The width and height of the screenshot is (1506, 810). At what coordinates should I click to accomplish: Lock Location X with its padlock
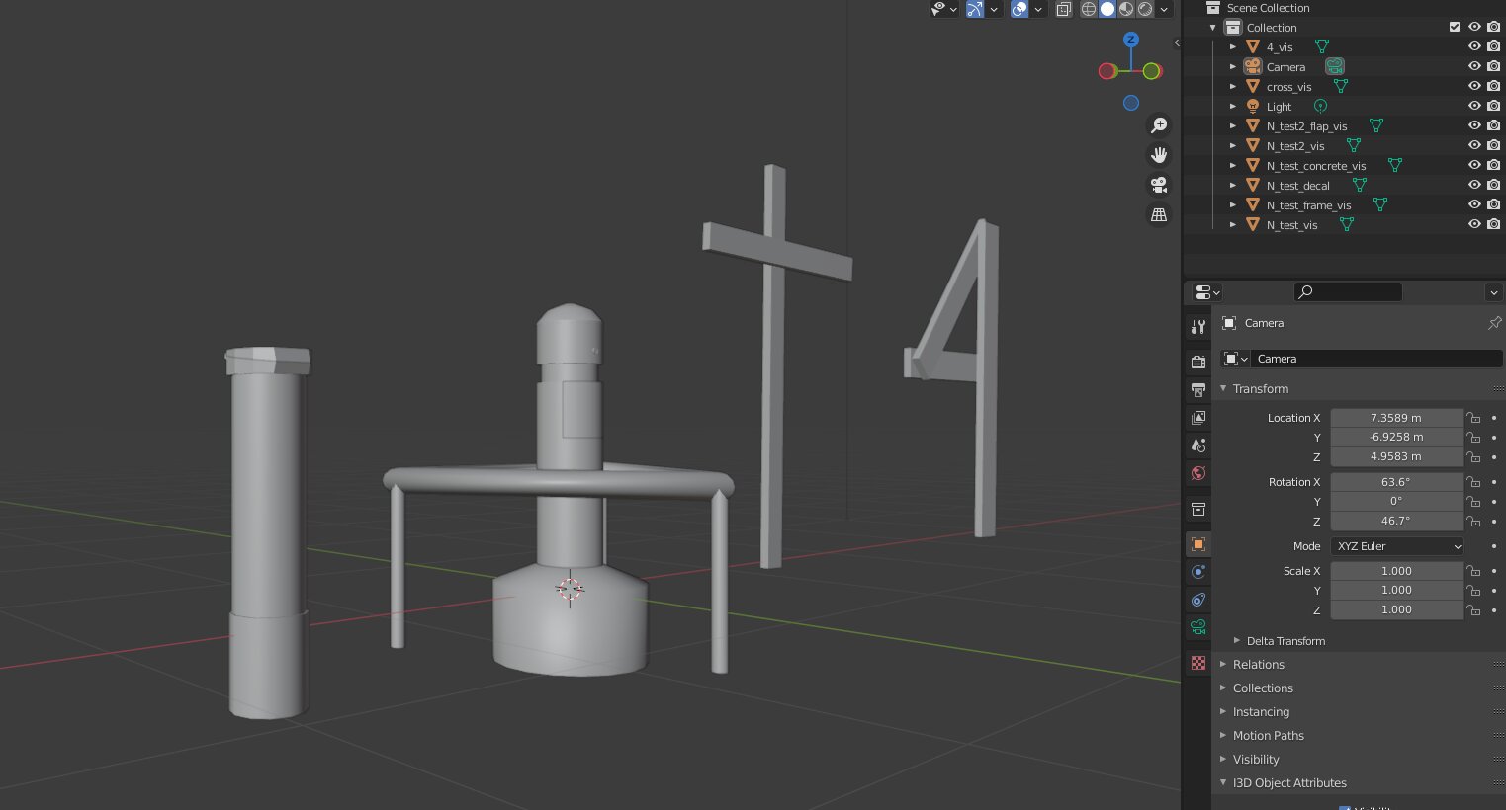pos(1473,418)
